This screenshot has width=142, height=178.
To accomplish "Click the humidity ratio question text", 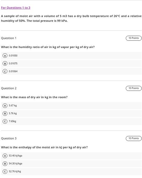I will click(x=48, y=47).
